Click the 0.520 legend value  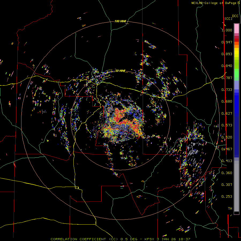coord(227,137)
